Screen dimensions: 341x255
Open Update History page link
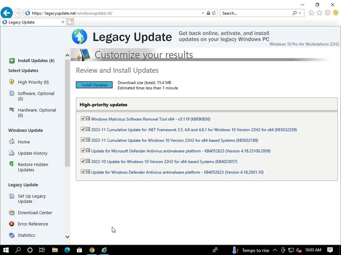click(x=33, y=153)
